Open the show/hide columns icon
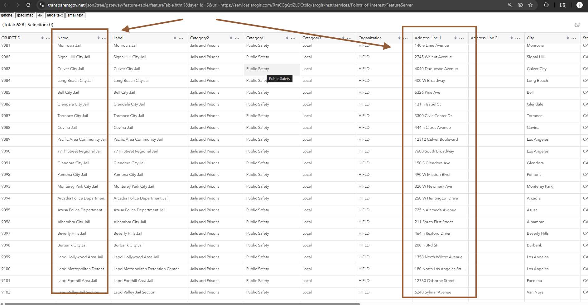This screenshot has height=305, width=588. pyautogui.click(x=577, y=25)
